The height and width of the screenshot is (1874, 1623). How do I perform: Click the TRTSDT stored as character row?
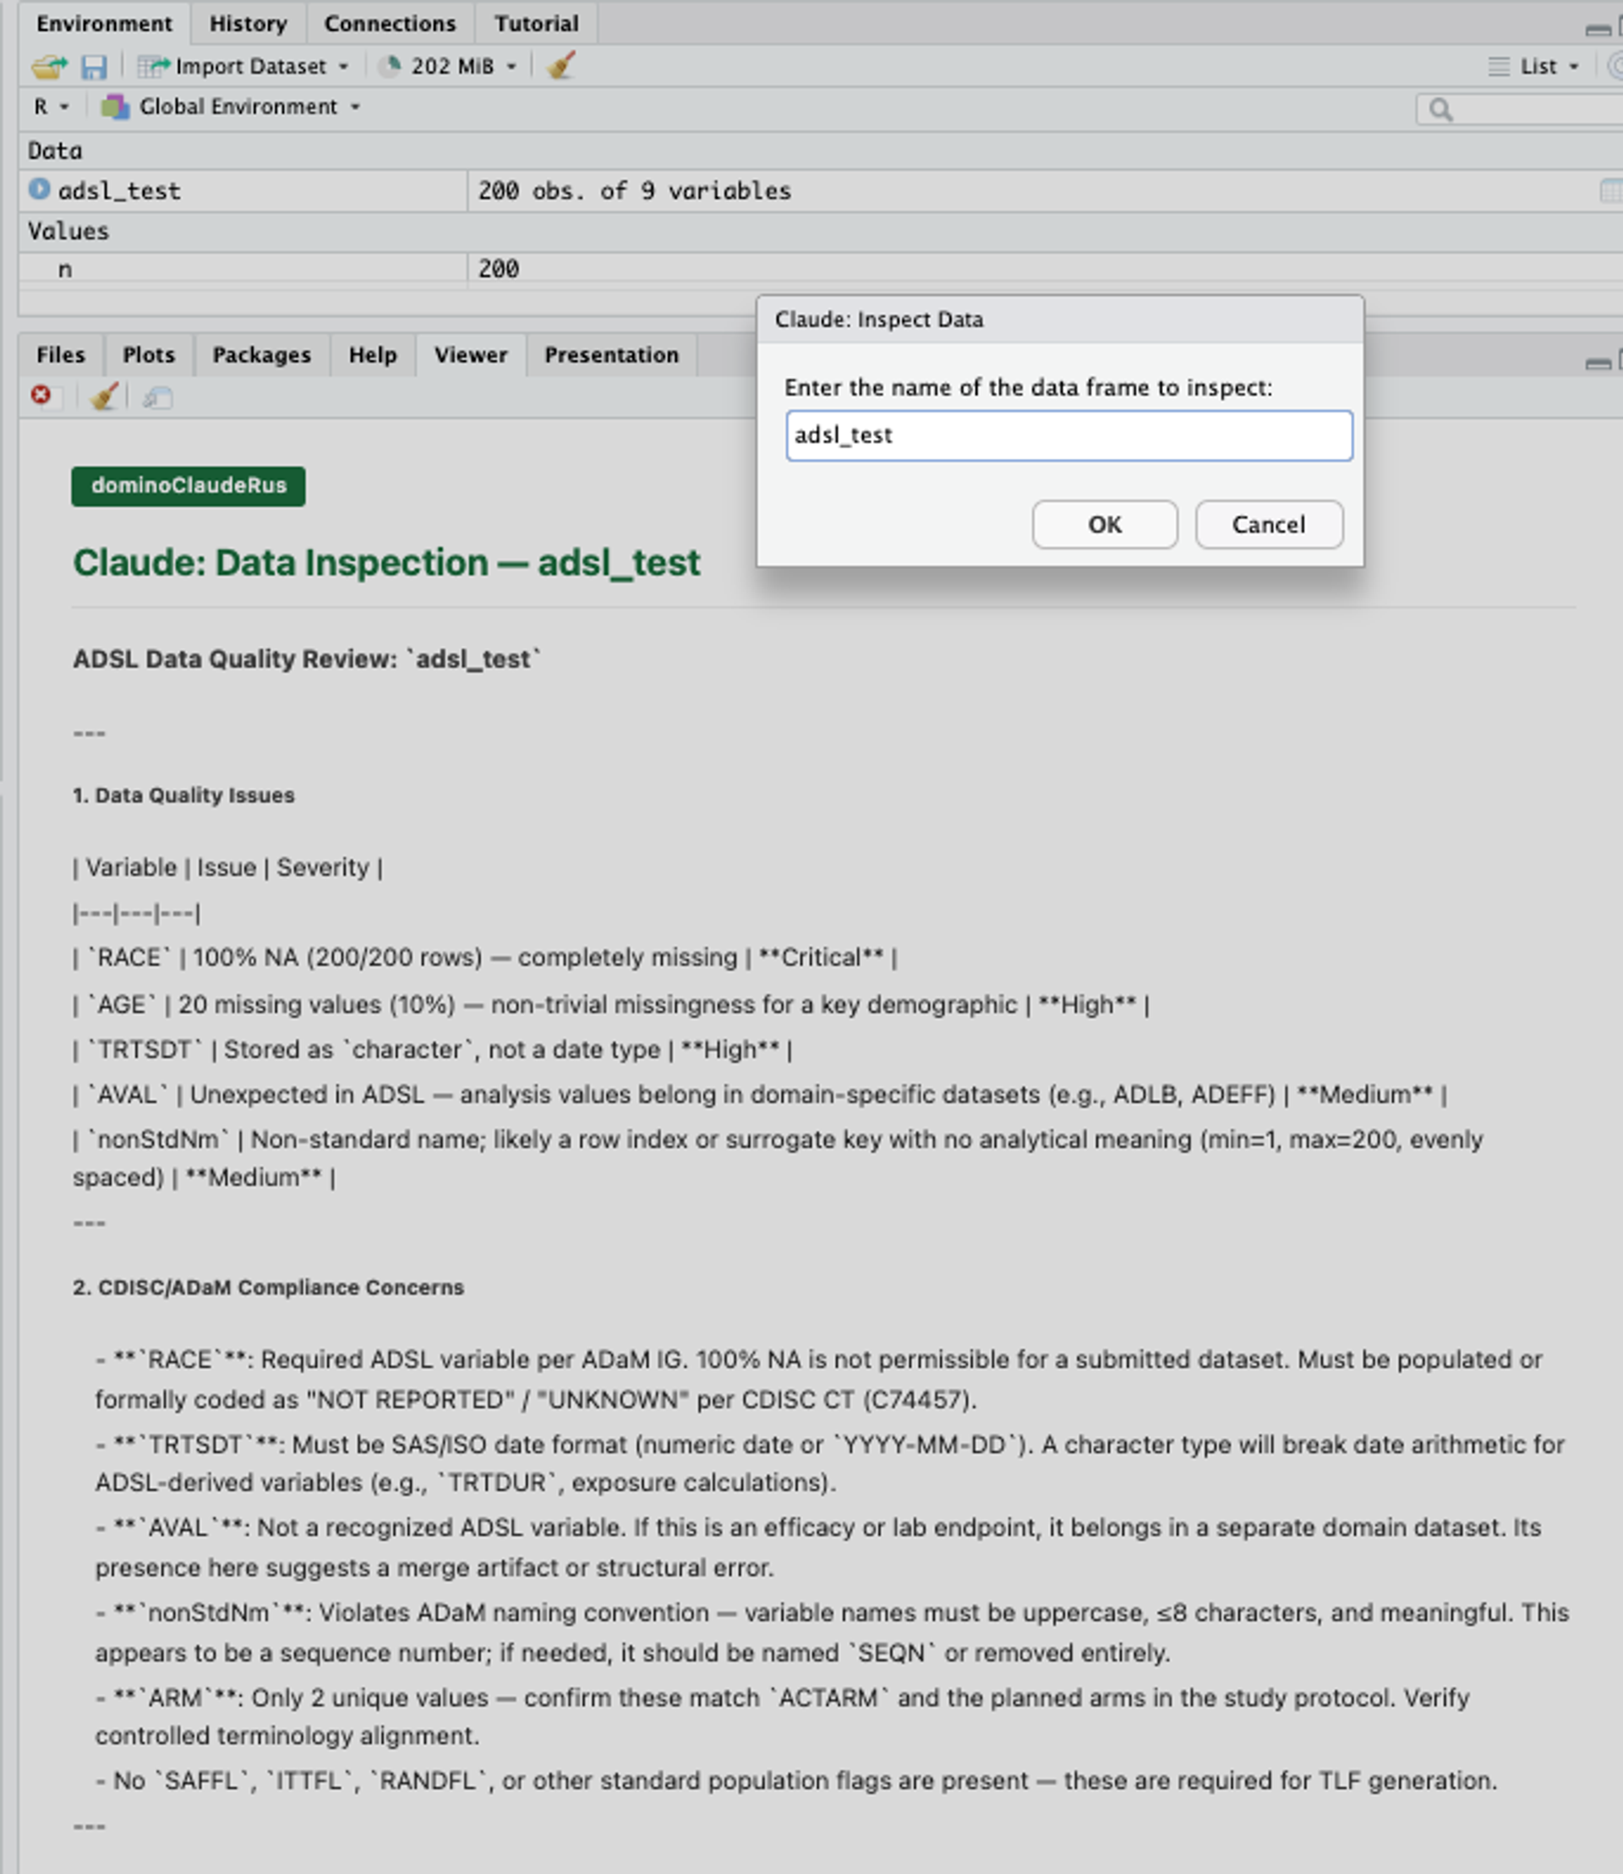point(432,1050)
